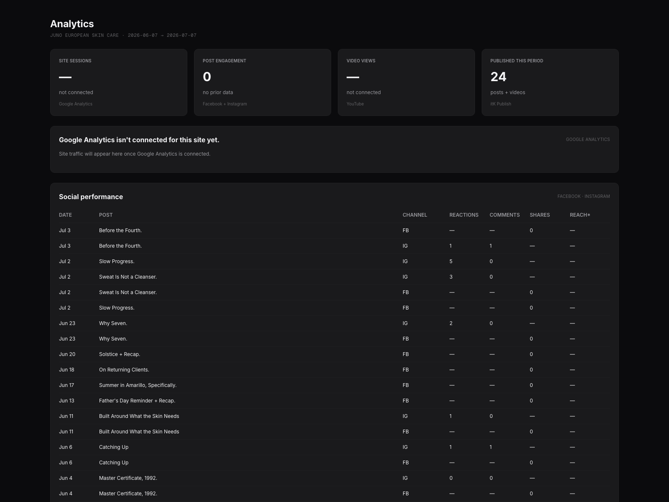Open 'Slow Progress.' post in the IG row
Image resolution: width=669 pixels, height=502 pixels.
117,261
